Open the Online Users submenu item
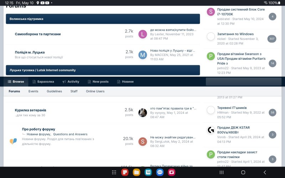The image size is (285, 178). 95,91
